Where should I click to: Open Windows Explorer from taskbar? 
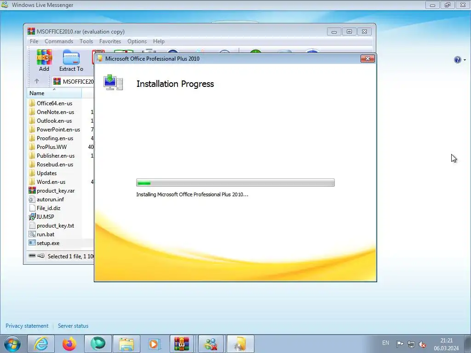point(126,344)
